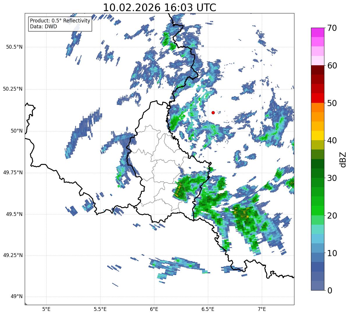Click the red radar site marker
350x315 pixels.
[x=213, y=112]
